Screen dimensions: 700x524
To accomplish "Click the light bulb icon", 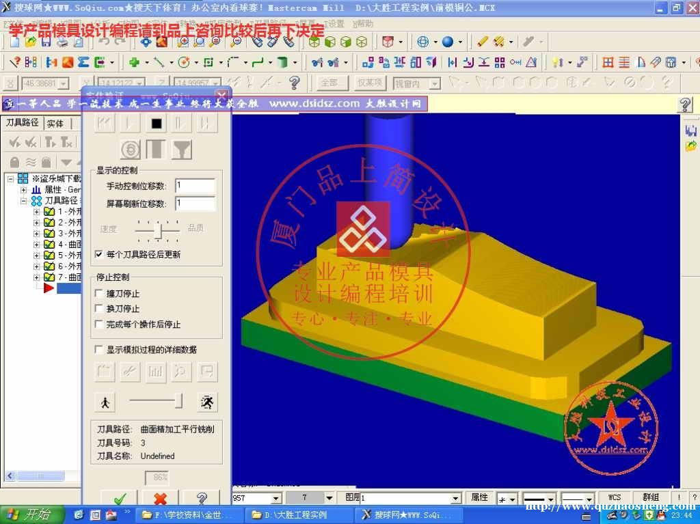I will (x=557, y=62).
